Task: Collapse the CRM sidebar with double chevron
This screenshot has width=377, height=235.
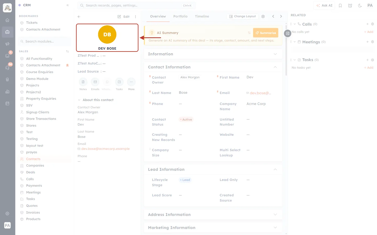Action: (x=68, y=5)
